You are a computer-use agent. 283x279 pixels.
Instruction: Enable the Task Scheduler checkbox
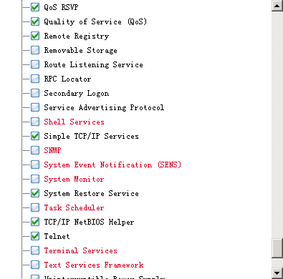(35, 207)
